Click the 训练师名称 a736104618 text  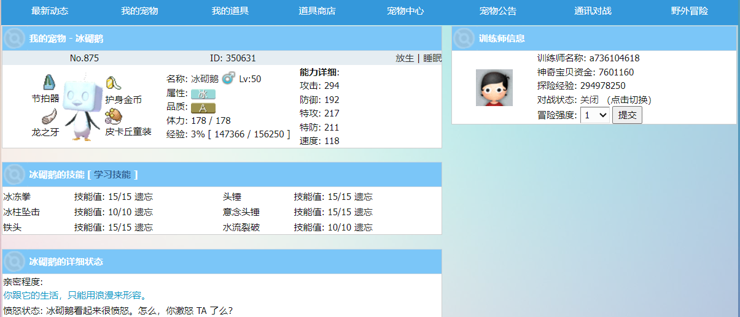click(x=588, y=58)
